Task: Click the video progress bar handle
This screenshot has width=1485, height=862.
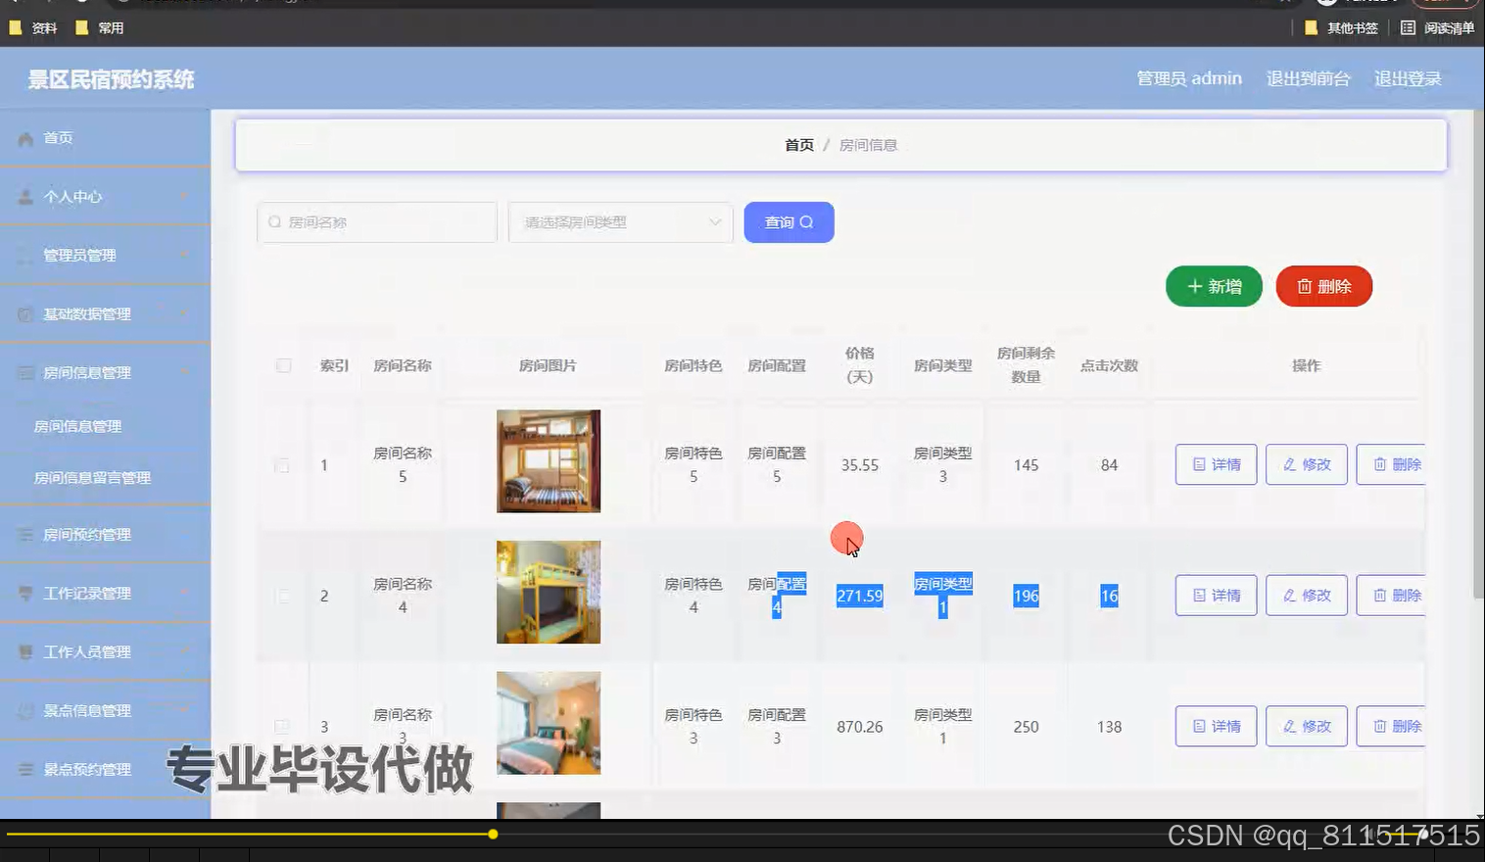Action: [x=493, y=835]
